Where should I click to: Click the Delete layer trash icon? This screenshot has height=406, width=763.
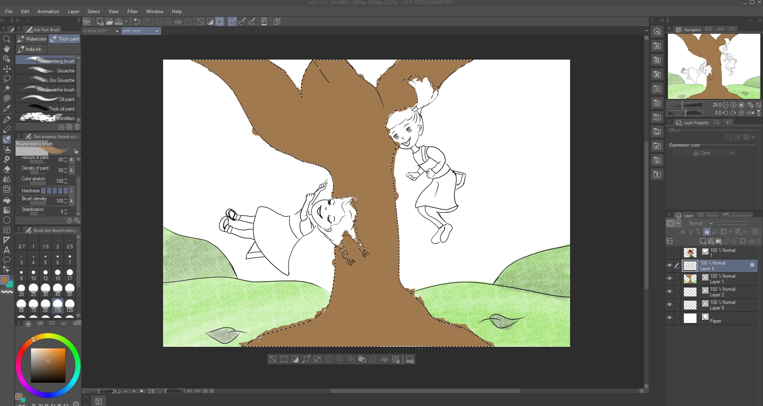tap(758, 241)
